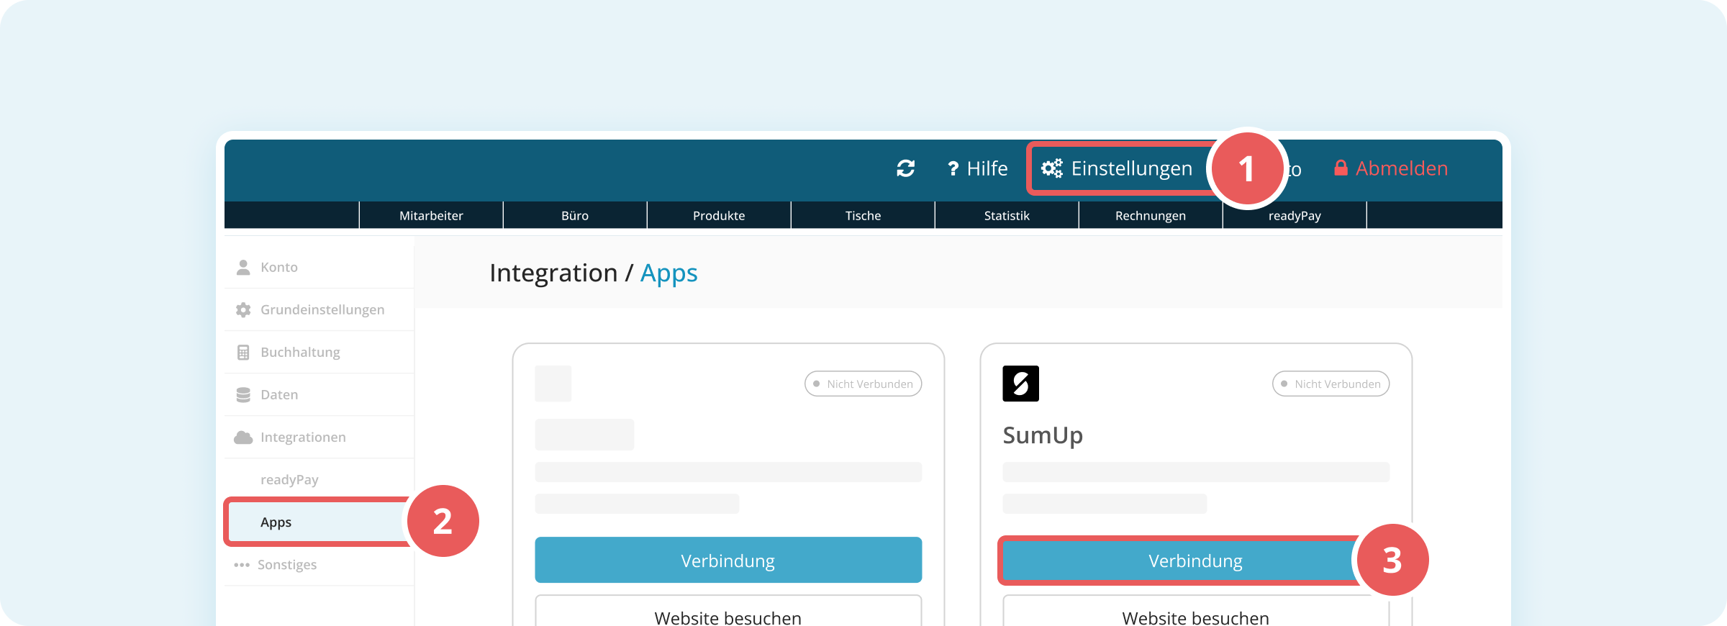Click the Sonstiges three-dots icon
The width and height of the screenshot is (1727, 626).
point(242,565)
